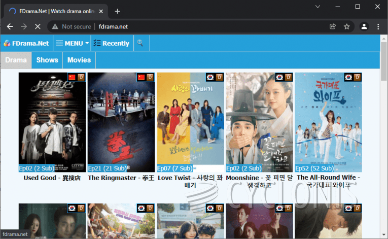
Task: Click the FDrama.Net logo icon
Action: pos(7,44)
